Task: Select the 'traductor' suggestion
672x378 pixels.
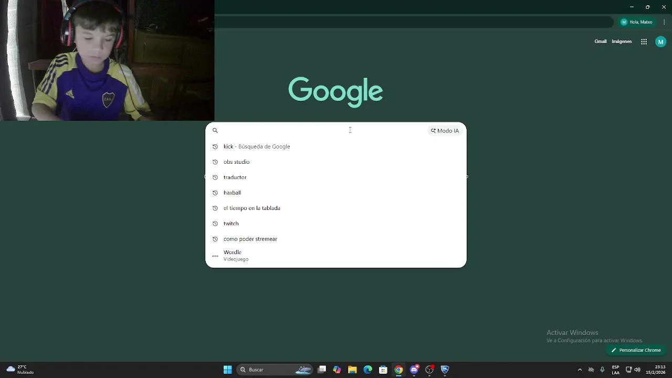Action: [x=336, y=177]
